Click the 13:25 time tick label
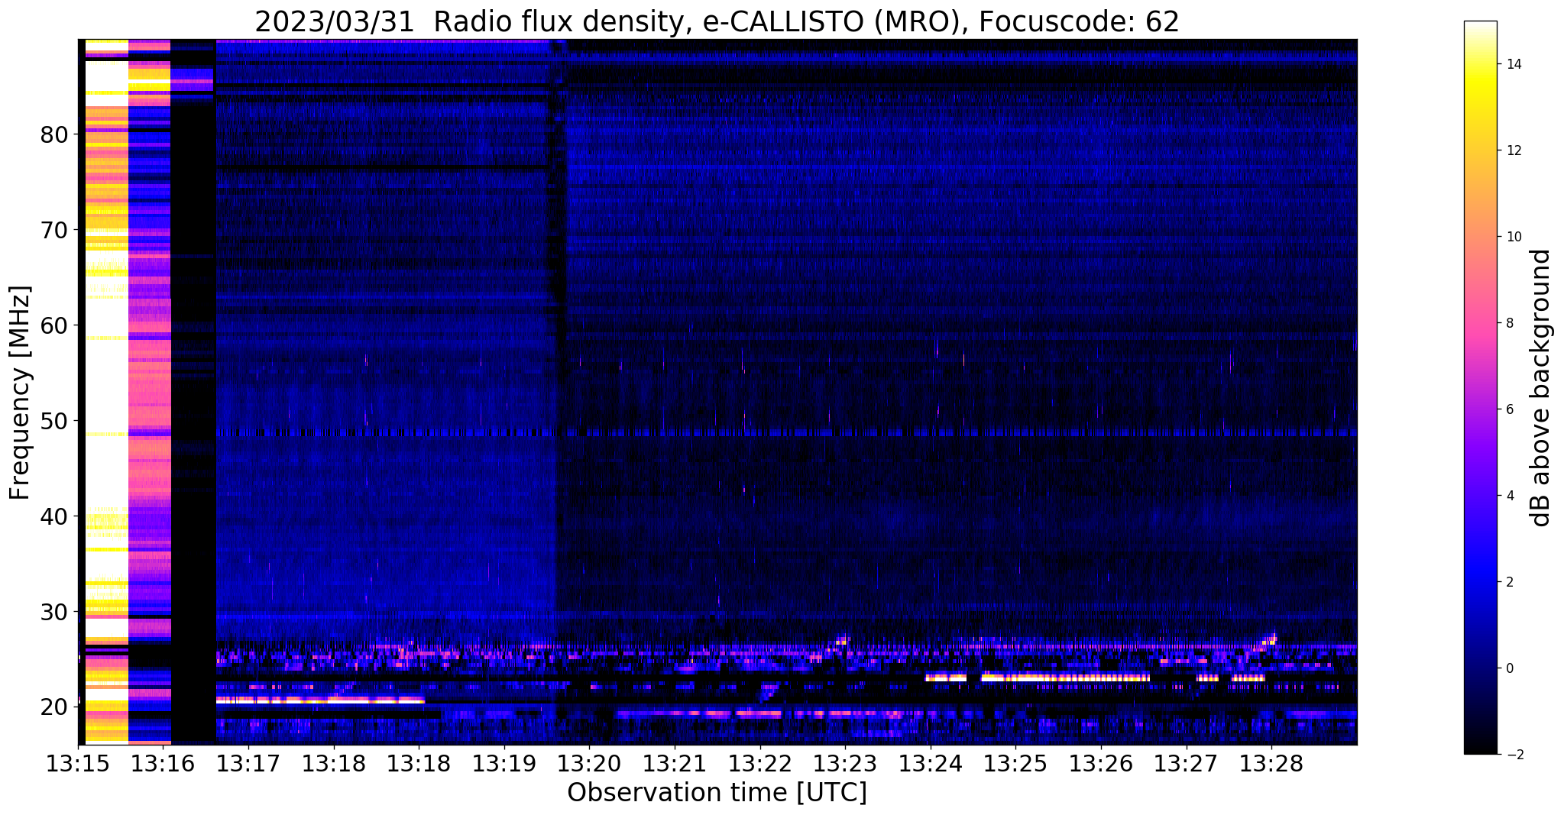Image resolution: width=1564 pixels, height=815 pixels. tap(1015, 763)
